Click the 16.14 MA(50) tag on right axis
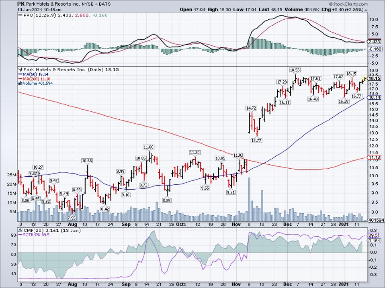 pos(375,97)
